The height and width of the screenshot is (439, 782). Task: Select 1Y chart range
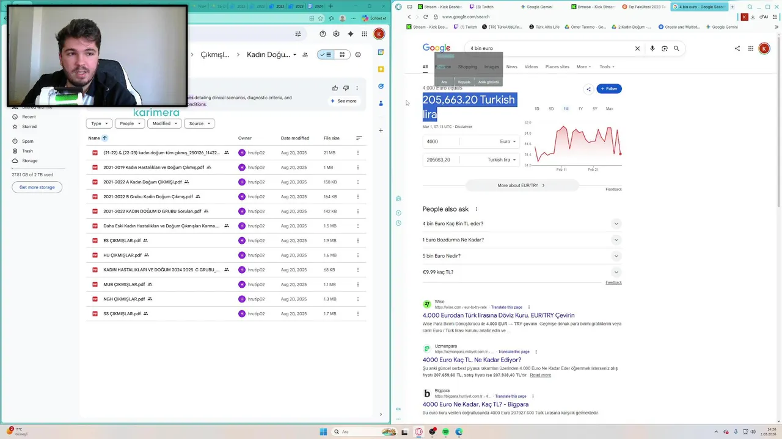(x=580, y=109)
